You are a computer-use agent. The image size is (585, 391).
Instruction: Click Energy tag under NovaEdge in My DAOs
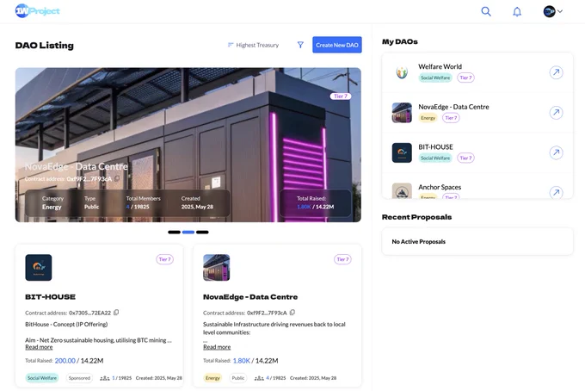(x=428, y=118)
